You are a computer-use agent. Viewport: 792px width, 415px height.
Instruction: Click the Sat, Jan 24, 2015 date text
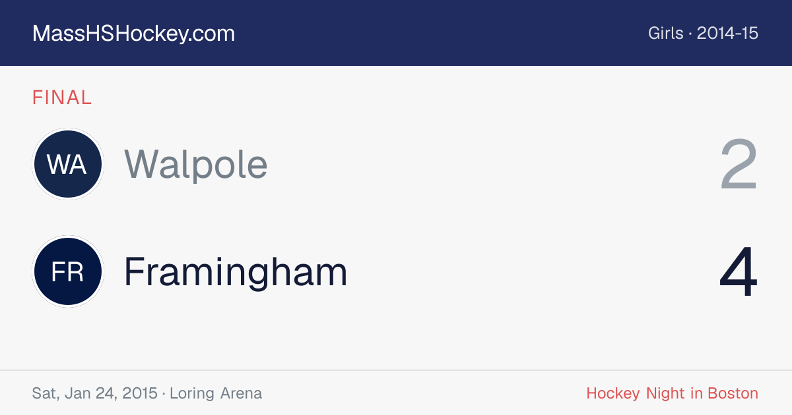(94, 393)
